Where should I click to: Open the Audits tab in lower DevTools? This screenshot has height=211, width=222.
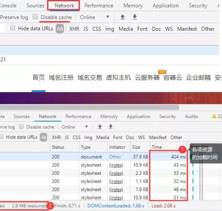coord(191,116)
